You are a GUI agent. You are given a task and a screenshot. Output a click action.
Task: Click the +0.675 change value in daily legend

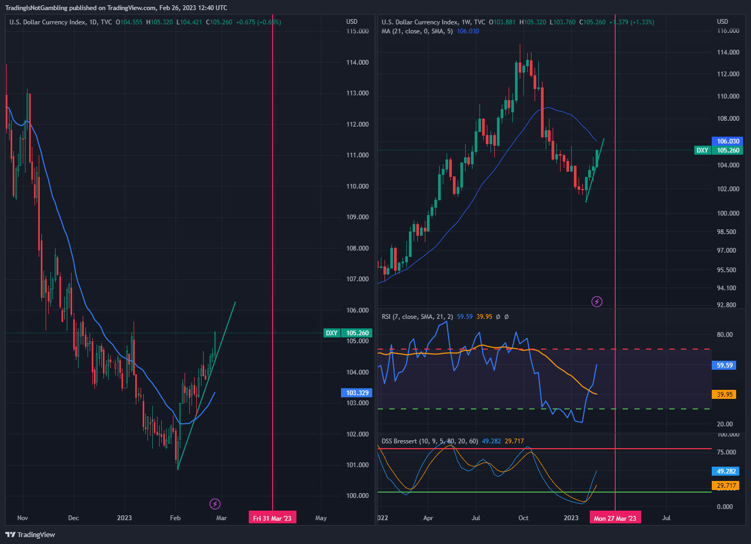(246, 22)
